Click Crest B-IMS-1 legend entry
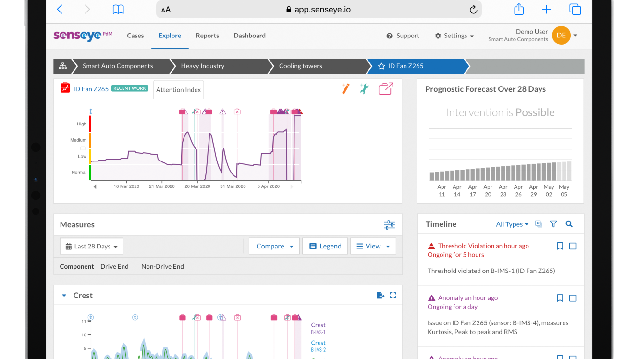Image resolution: width=638 pixels, height=359 pixels. coord(318,328)
